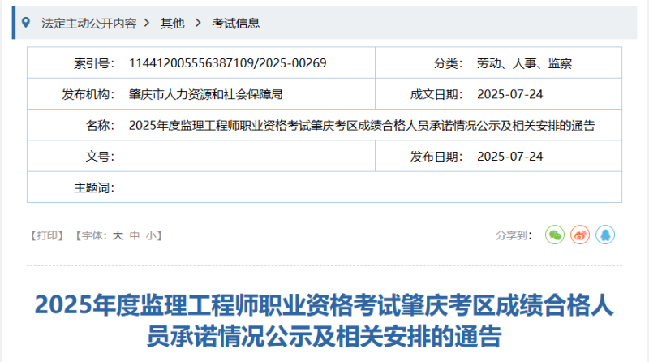The image size is (649, 362).
Task: Click the location pin icon in breadcrumb
Action: 26,23
